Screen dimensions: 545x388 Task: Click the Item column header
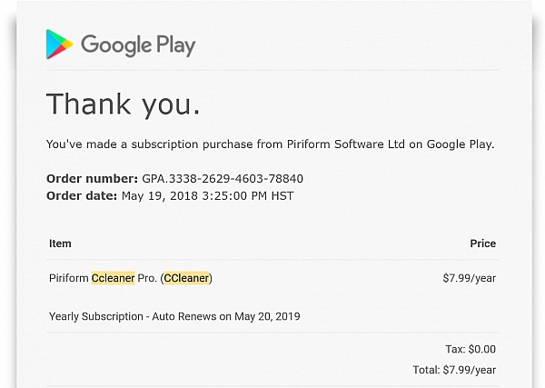[x=60, y=244]
